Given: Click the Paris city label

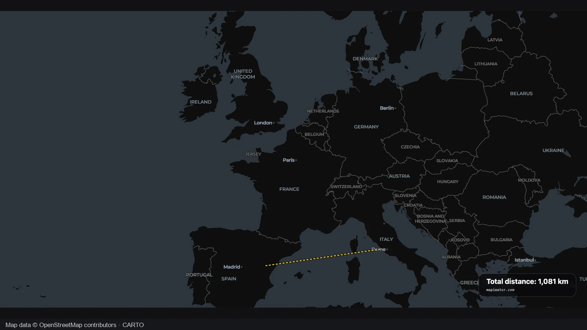Looking at the screenshot, I should [289, 160].
